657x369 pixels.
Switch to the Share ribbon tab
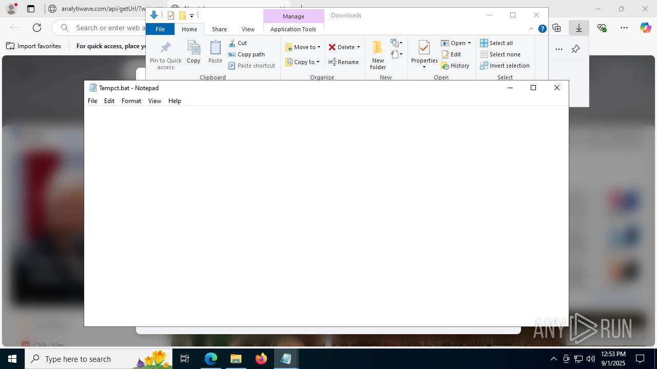pyautogui.click(x=219, y=29)
